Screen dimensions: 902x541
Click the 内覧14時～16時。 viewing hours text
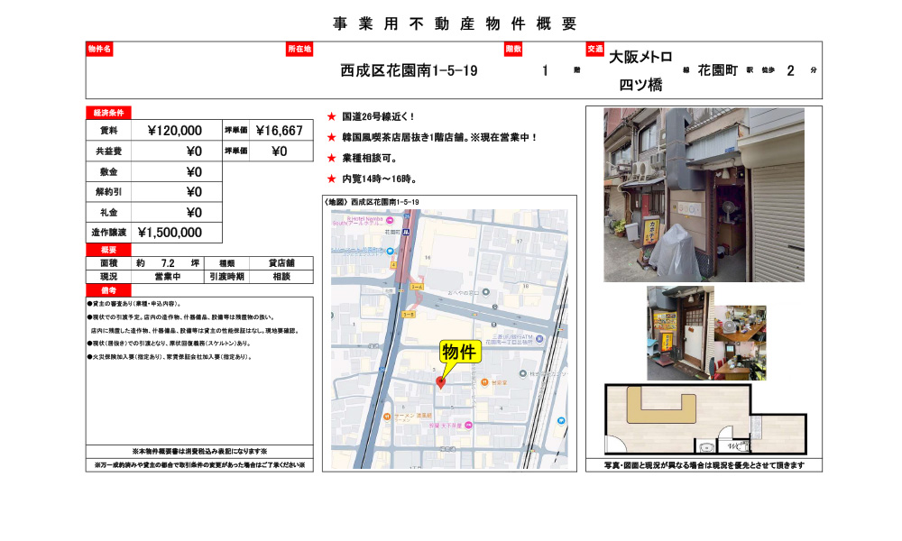380,179
